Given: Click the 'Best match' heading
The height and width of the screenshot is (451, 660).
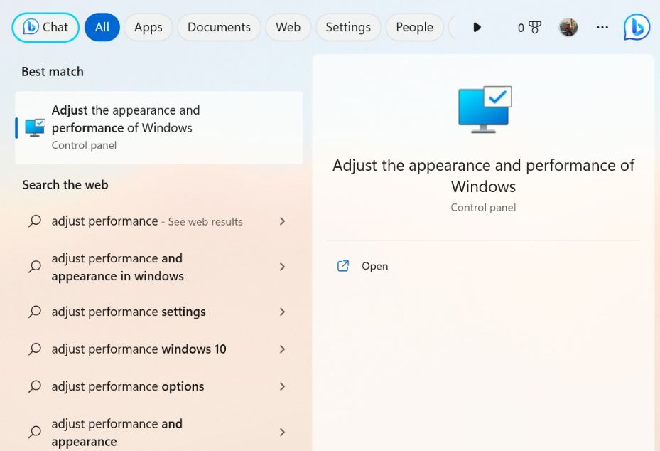Looking at the screenshot, I should [53, 72].
